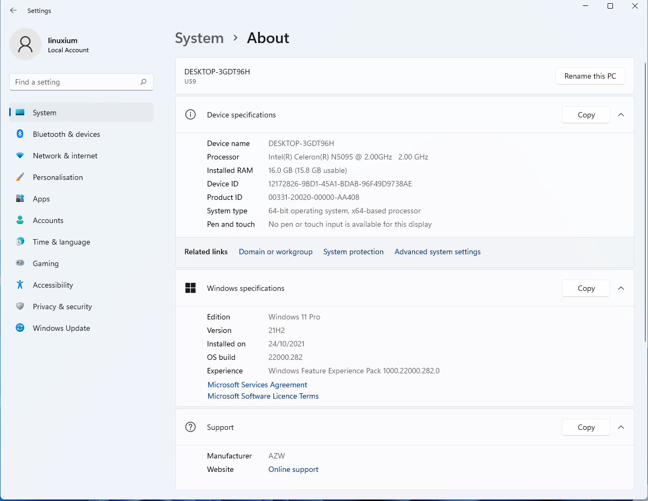Copy the Device specifications
The height and width of the screenshot is (501, 648).
coord(586,115)
